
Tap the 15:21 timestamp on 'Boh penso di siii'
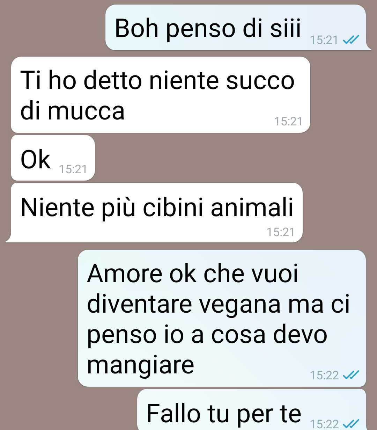[324, 40]
